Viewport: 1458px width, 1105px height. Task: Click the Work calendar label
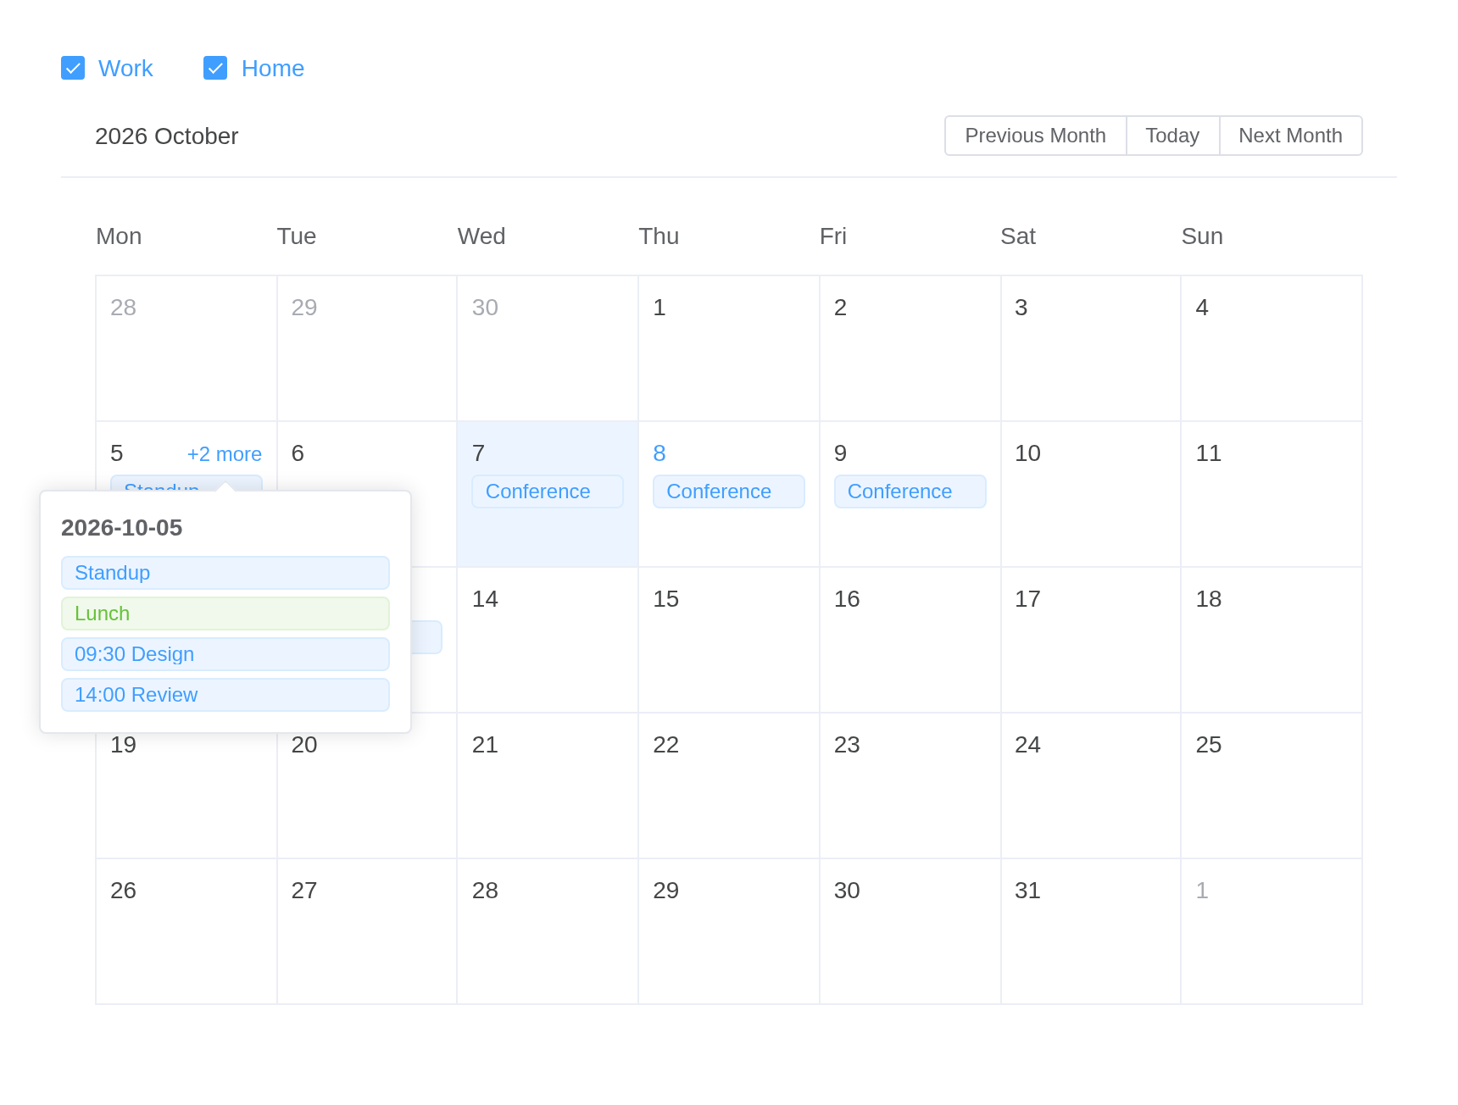[x=125, y=68]
